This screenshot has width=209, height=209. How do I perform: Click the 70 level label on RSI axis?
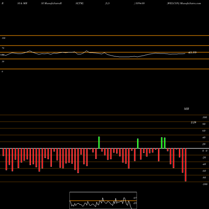[3, 48]
